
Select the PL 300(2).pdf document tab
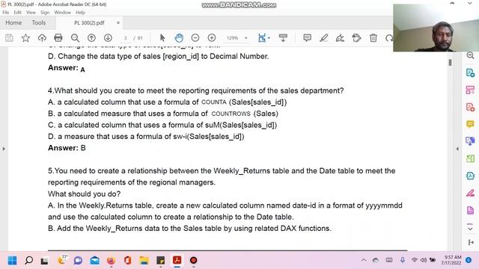pyautogui.click(x=89, y=23)
